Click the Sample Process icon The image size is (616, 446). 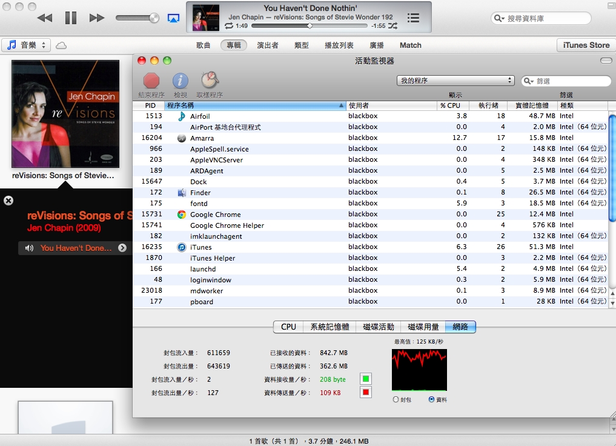(210, 81)
